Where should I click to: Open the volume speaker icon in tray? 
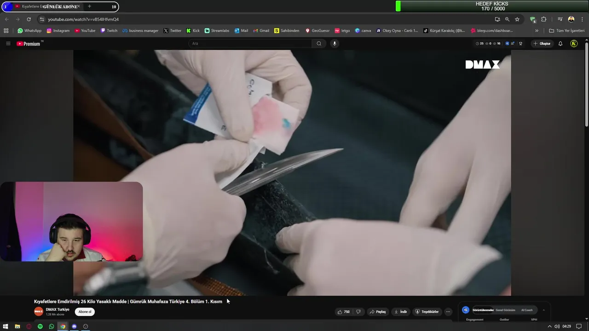pos(557,326)
